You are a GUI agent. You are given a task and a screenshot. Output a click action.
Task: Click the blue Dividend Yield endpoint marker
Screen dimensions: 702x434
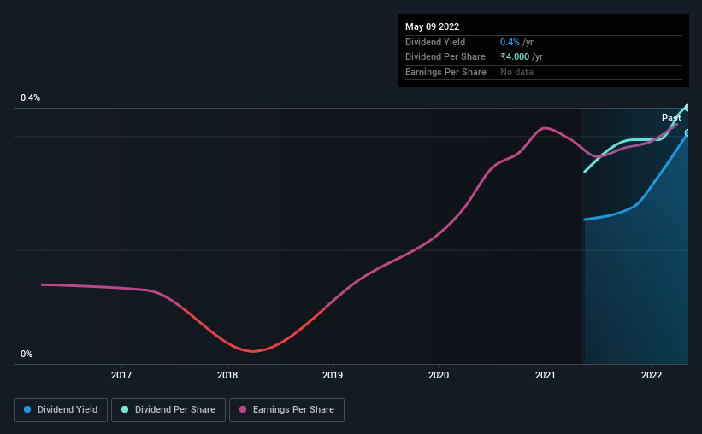pyautogui.click(x=687, y=133)
